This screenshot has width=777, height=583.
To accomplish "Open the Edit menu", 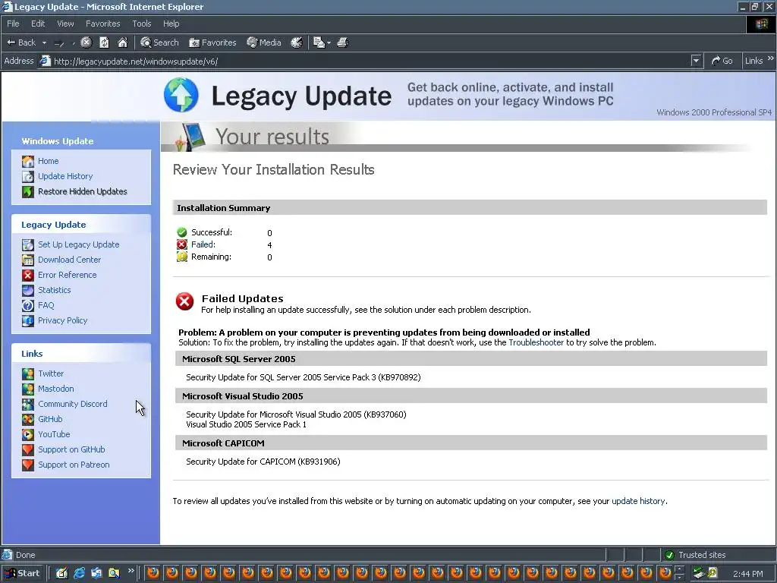I will point(38,24).
